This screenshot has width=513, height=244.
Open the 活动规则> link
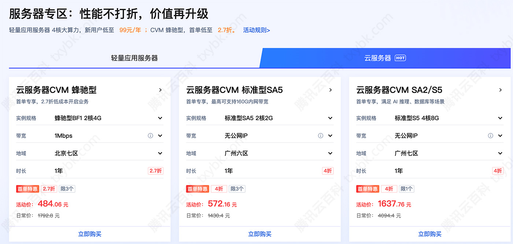[x=256, y=30]
